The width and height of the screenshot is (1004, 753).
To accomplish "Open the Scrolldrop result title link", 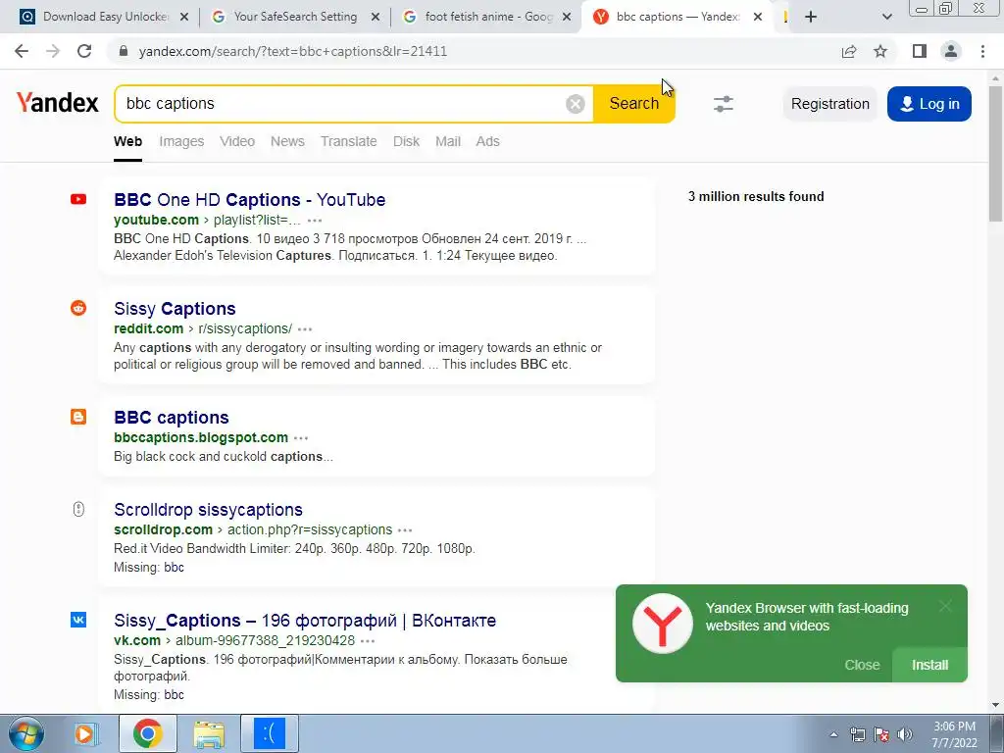I will tap(208, 510).
